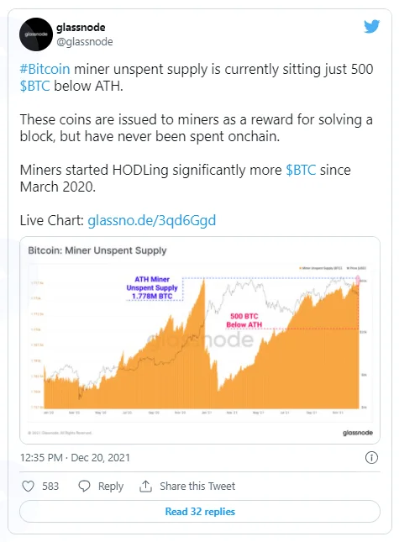
Task: Click the Twitter bird logo
Action: click(x=372, y=26)
